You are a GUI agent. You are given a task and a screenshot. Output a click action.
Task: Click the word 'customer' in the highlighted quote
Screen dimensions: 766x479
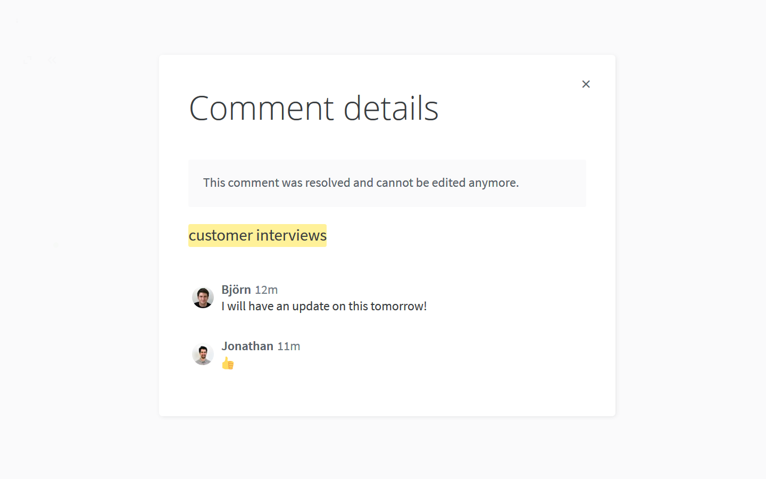pos(221,235)
